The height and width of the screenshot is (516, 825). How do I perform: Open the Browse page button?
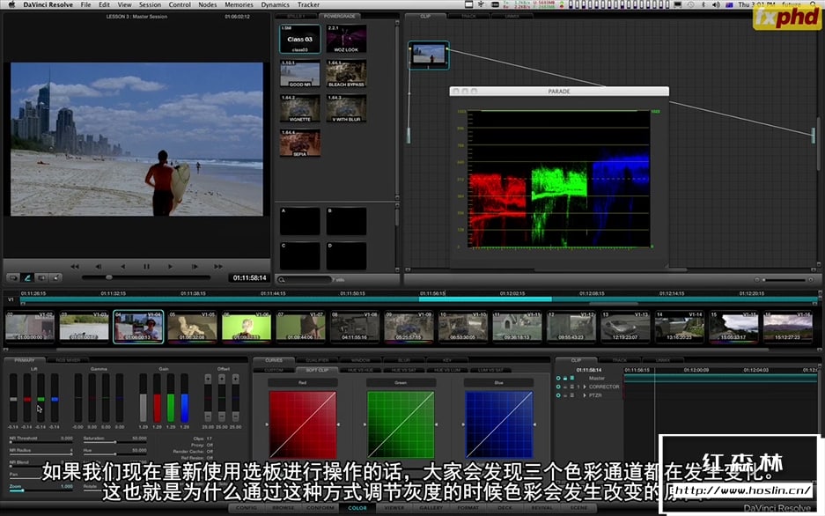(x=283, y=508)
